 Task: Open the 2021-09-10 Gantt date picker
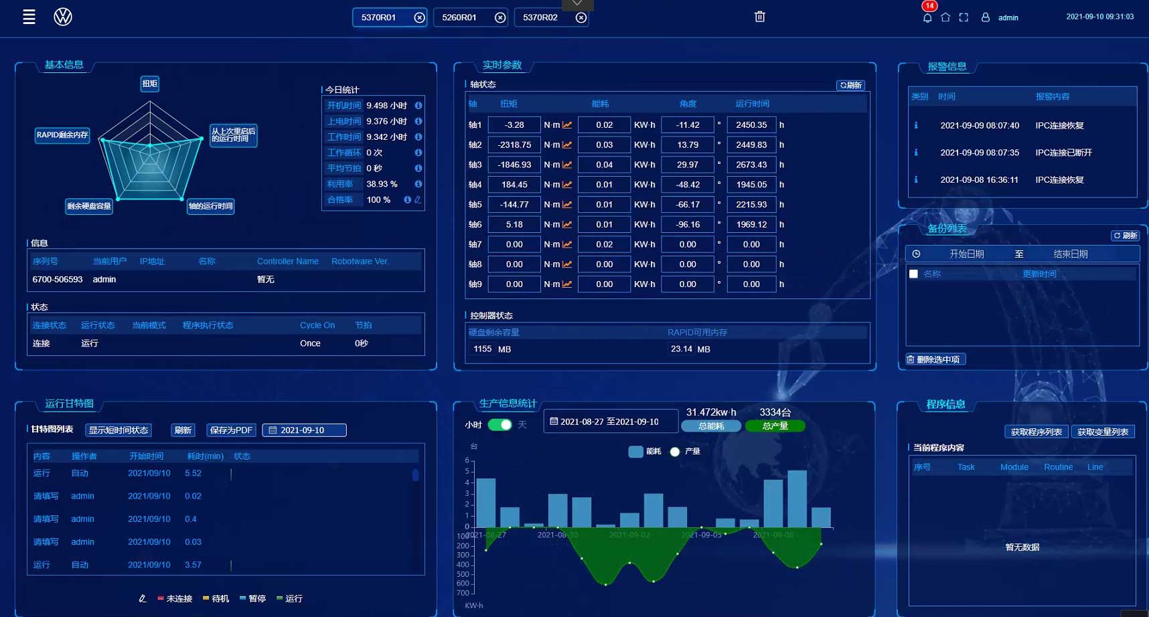point(304,430)
